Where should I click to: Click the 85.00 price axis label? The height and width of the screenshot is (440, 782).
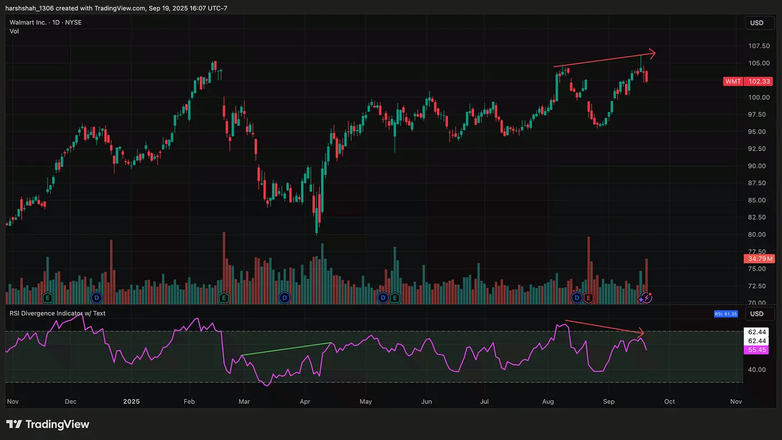pos(759,200)
